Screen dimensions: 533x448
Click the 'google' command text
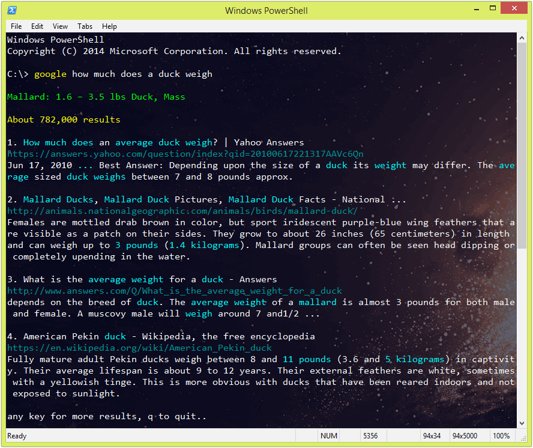[50, 74]
